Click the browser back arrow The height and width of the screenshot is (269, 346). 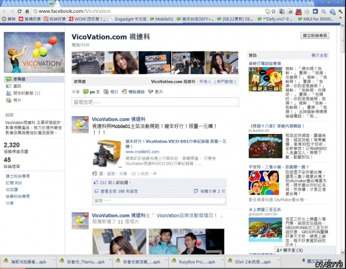coord(4,11)
